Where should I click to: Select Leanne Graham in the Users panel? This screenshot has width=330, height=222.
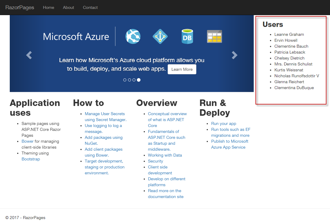[x=289, y=34]
